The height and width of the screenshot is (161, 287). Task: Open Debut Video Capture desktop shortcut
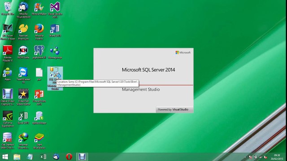(8, 97)
